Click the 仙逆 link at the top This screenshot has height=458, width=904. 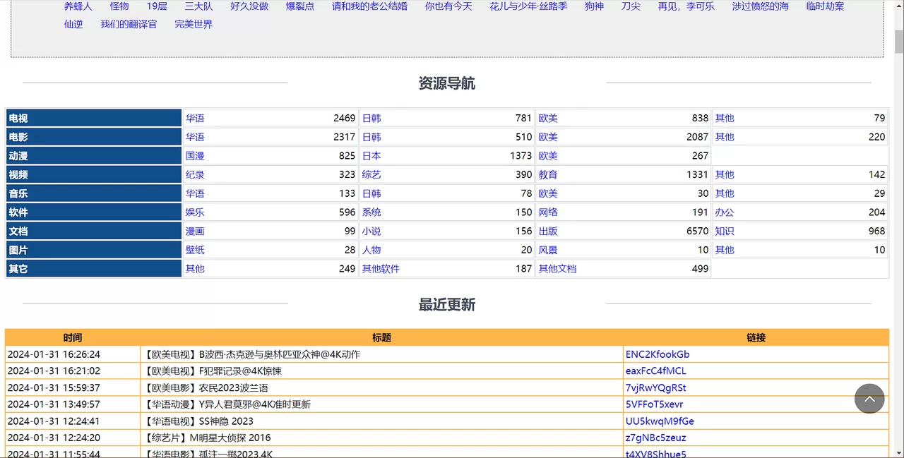pyautogui.click(x=73, y=23)
